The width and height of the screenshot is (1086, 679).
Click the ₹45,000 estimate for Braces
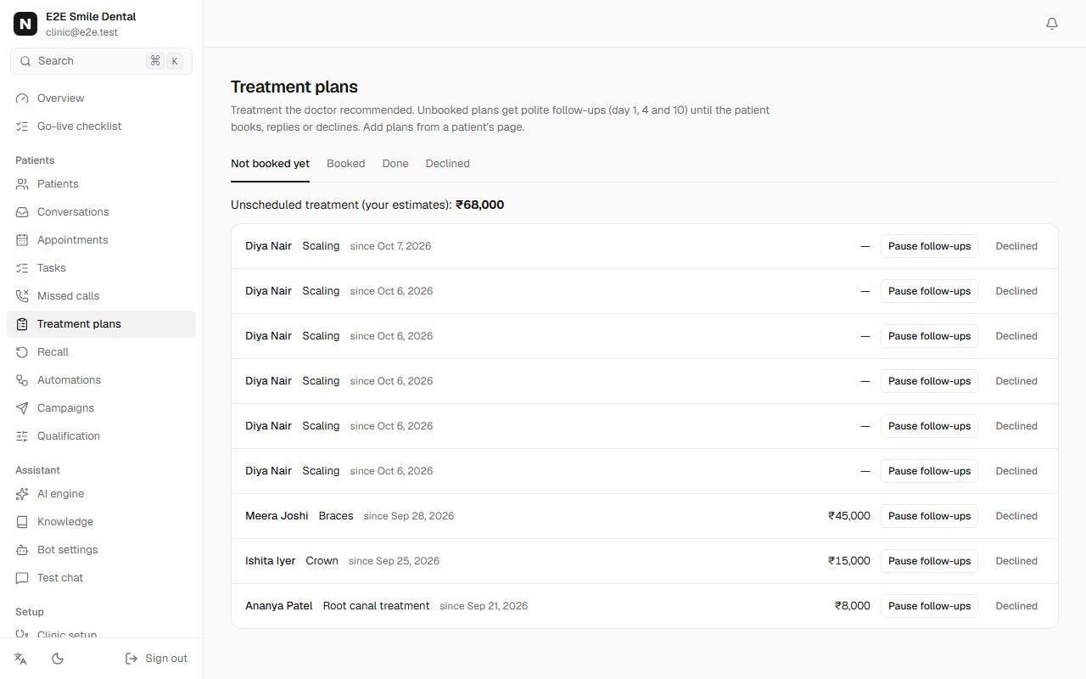[849, 516]
